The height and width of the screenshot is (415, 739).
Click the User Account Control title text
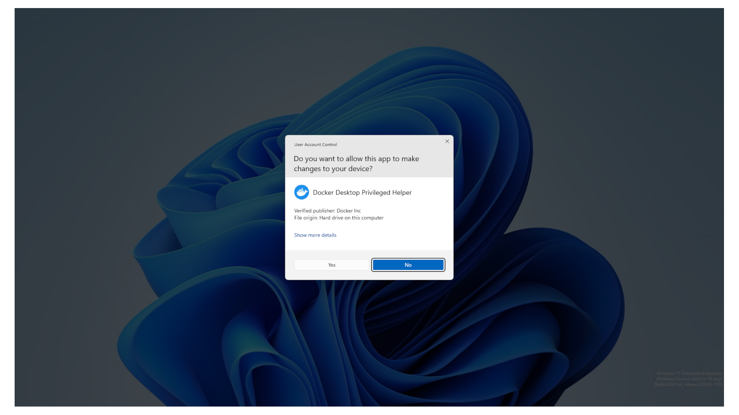(316, 144)
